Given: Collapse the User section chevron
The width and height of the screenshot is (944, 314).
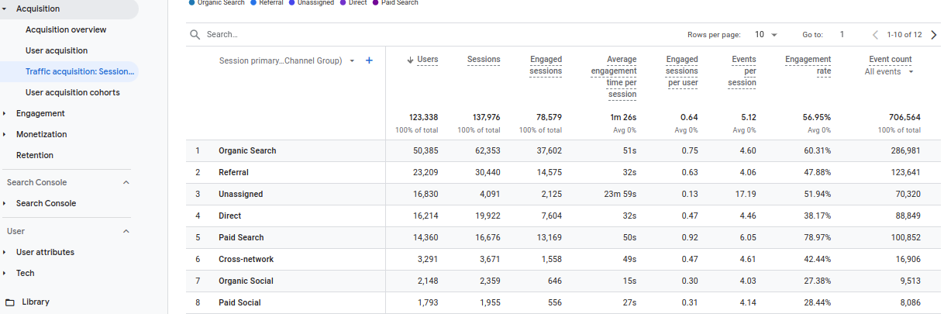Looking at the screenshot, I should [x=126, y=231].
